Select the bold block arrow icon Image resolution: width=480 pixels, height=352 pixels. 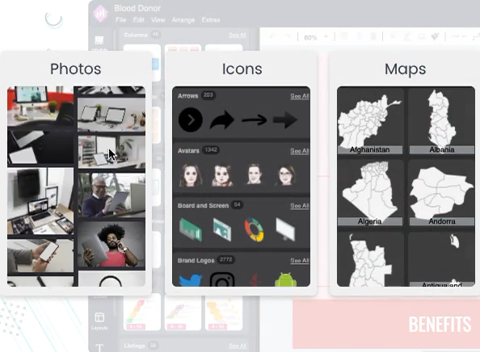click(x=285, y=119)
